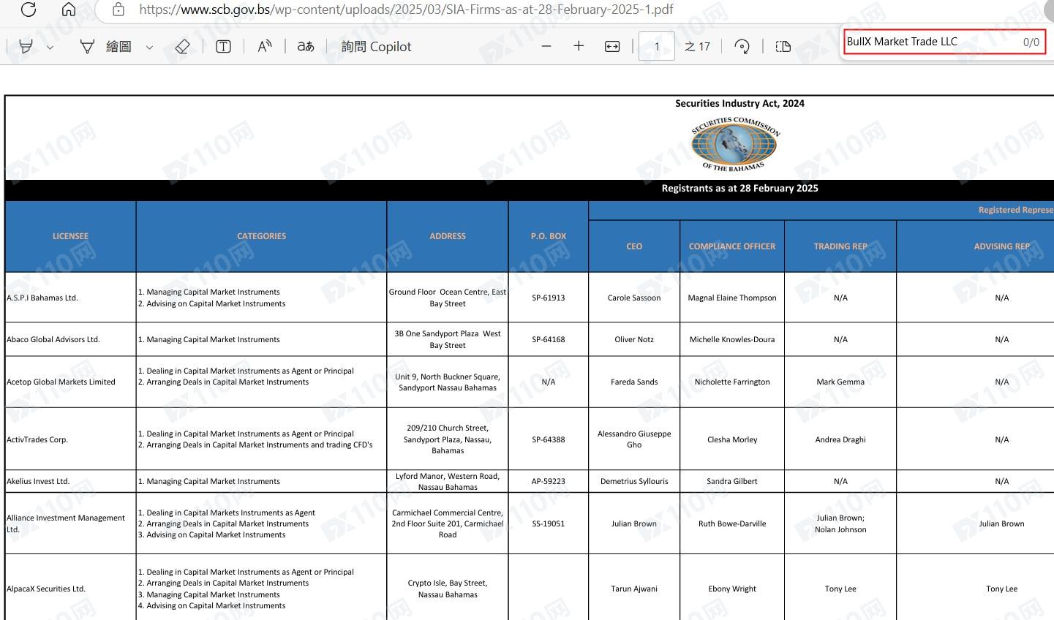The width and height of the screenshot is (1054, 620).
Task: Click the ADVISING REP column header
Action: point(1001,246)
